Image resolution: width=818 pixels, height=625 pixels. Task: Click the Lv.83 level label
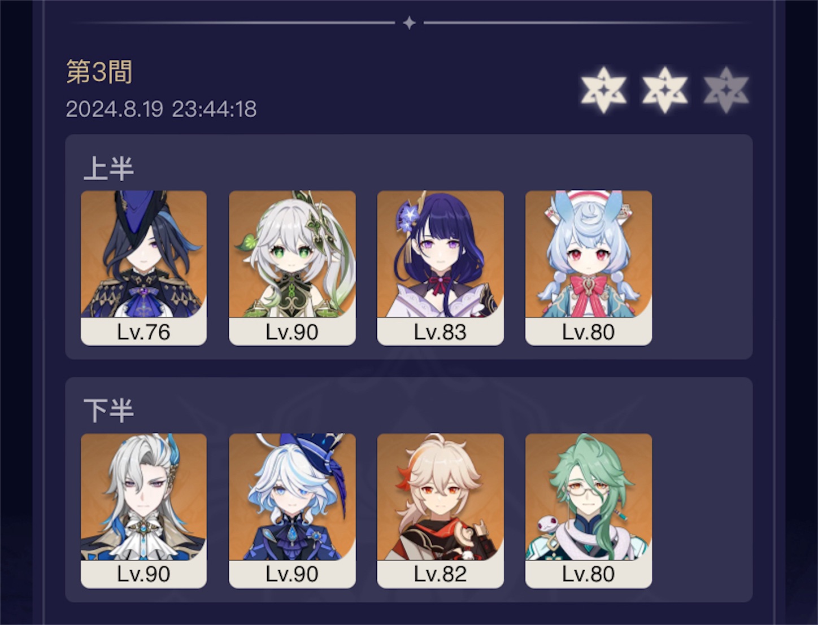point(440,332)
